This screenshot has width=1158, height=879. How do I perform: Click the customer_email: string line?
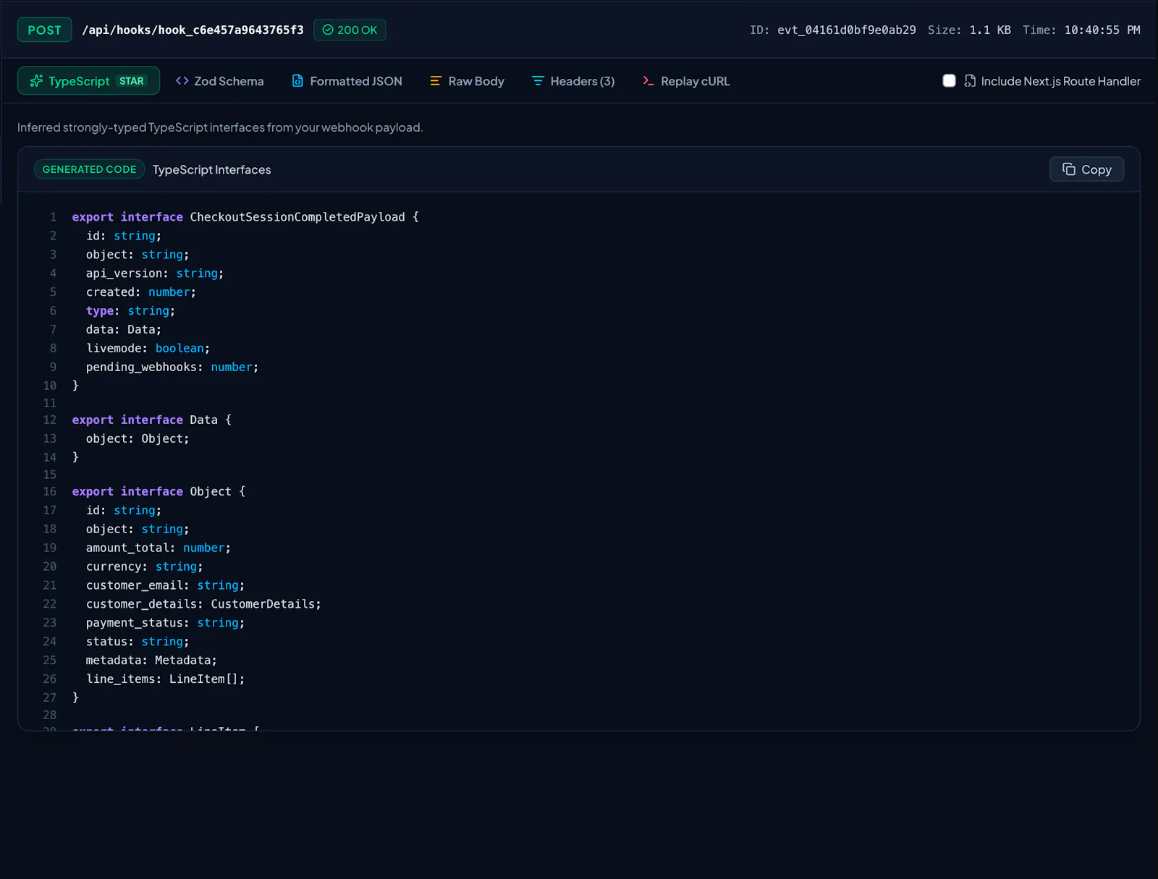(166, 585)
